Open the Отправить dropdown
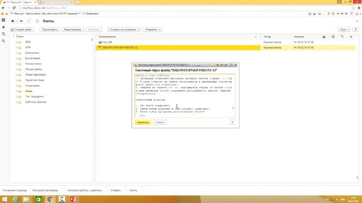The image size is (362, 203). click(x=152, y=30)
